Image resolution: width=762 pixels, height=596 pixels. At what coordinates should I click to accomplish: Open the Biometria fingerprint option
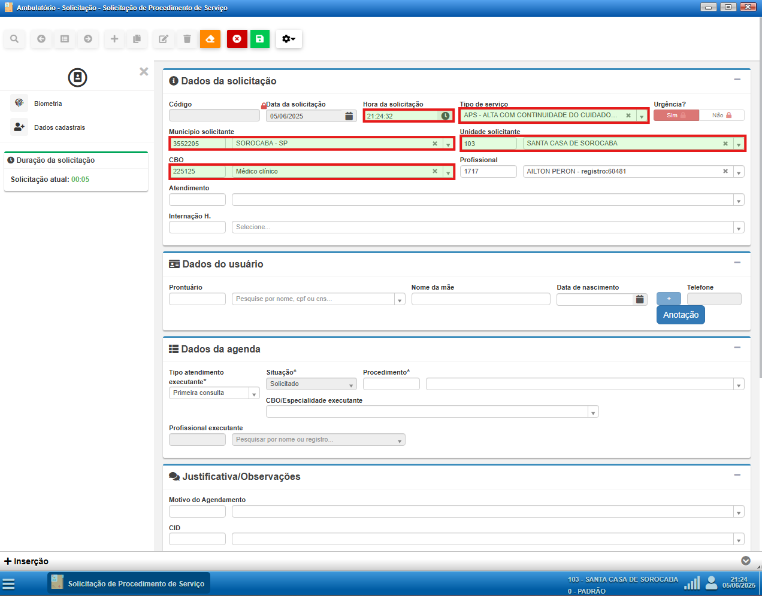pyautogui.click(x=48, y=104)
